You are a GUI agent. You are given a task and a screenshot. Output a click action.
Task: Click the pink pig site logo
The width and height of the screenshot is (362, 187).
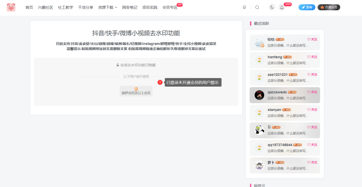click(x=11, y=7)
